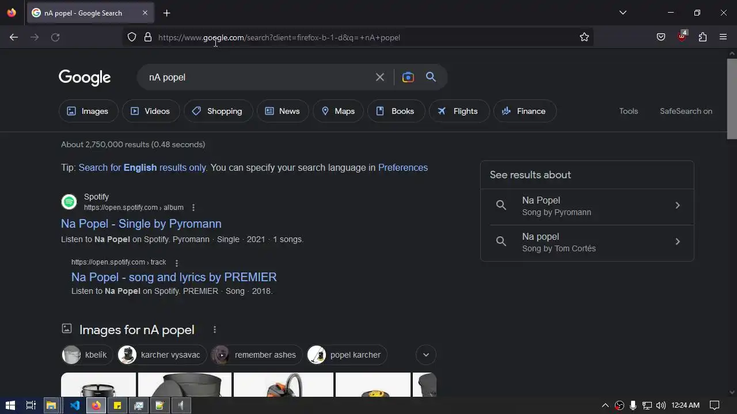Select the popel karcher image chip
This screenshot has height=414, width=737.
347,355
